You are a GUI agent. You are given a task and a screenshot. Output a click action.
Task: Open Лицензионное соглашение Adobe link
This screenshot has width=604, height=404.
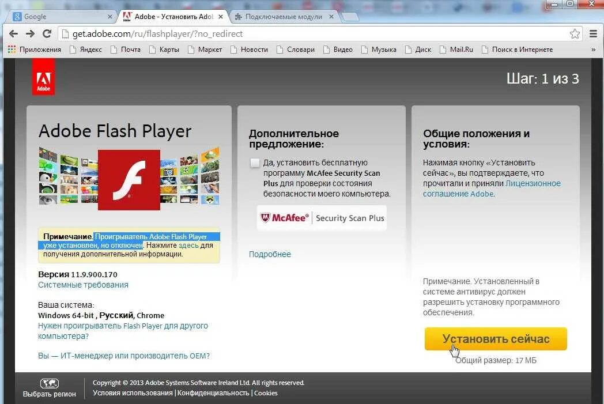pyautogui.click(x=492, y=188)
